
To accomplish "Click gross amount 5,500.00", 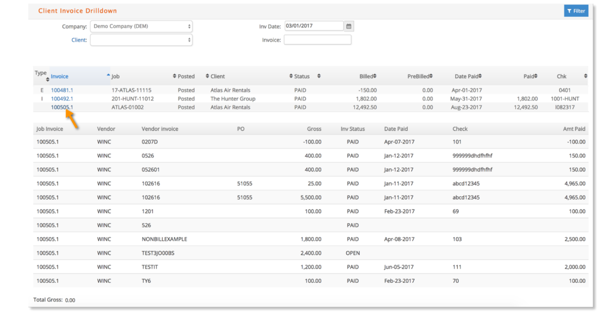I will 311,197.
